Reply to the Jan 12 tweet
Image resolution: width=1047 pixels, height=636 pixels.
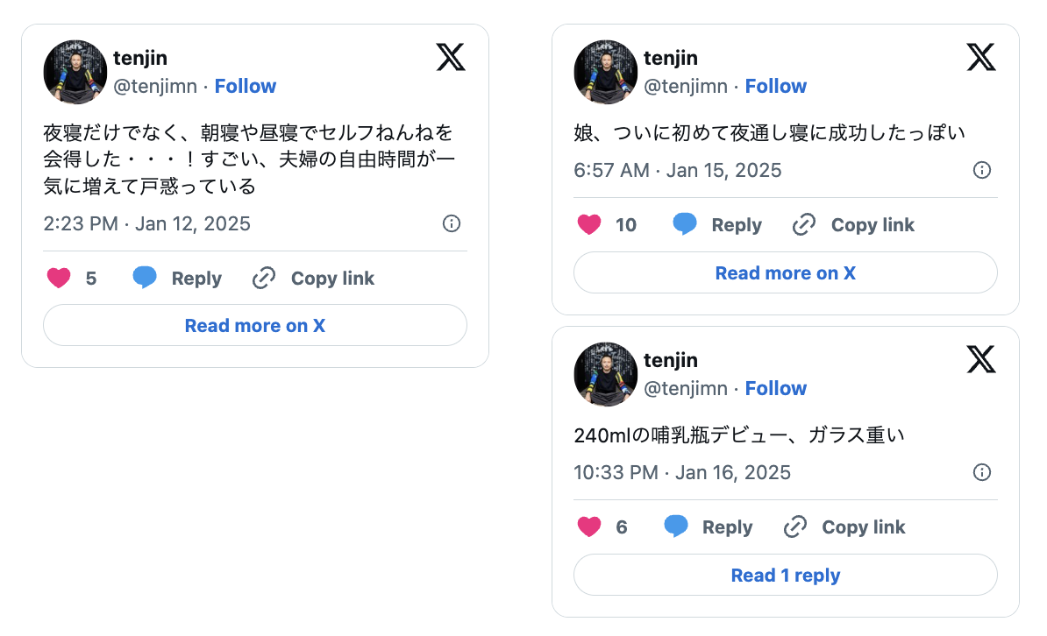[177, 279]
